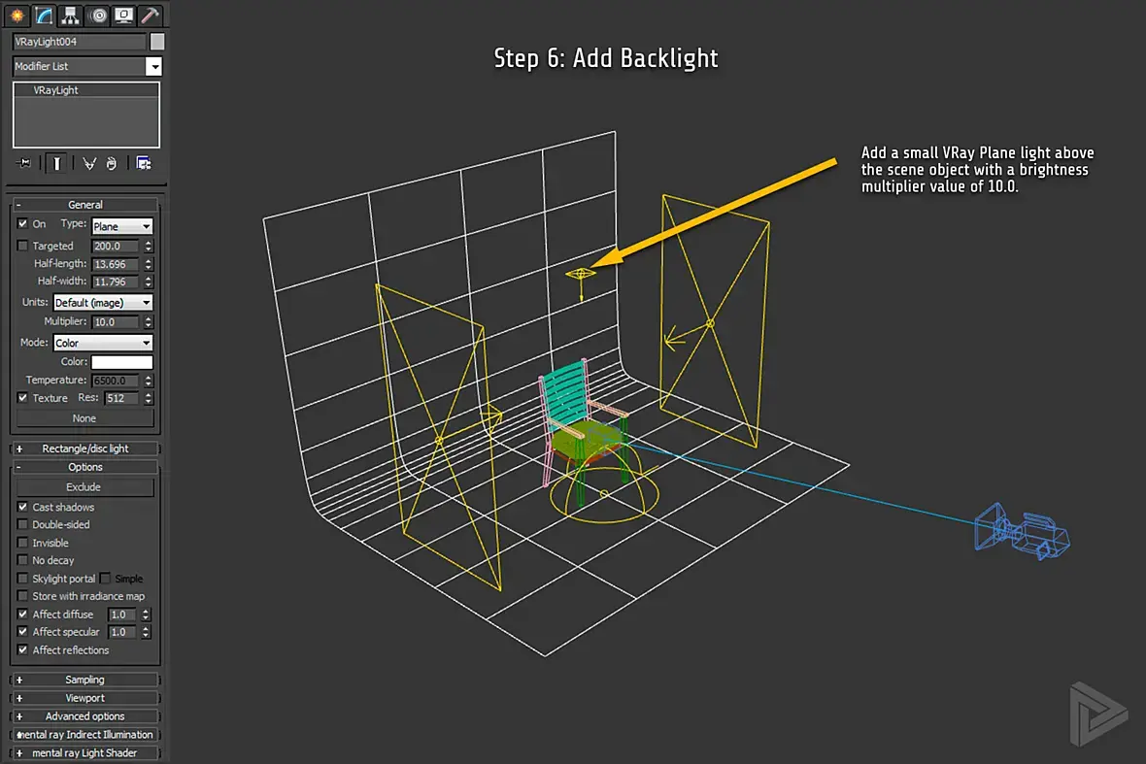Click the None texture map button
This screenshot has height=764, width=1146.
[84, 418]
